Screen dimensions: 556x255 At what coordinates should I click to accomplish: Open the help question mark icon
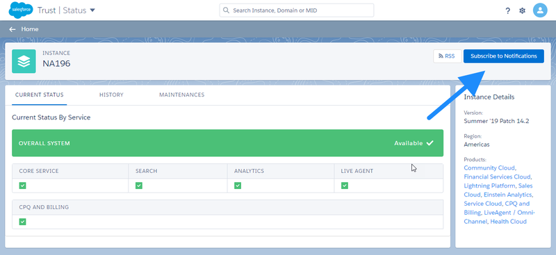[508, 10]
